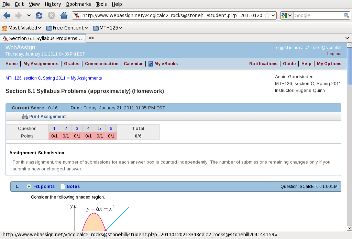The image size is (352, 239).
Task: Open the Most Visited bookmarks dropdown
Action: coord(22,28)
